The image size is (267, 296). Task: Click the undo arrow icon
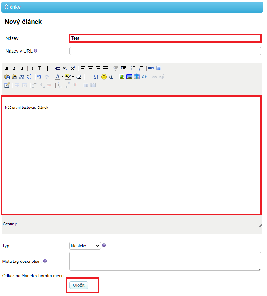(x=39, y=77)
